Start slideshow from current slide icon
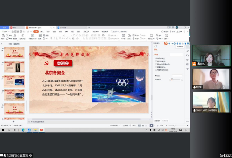Screen dimensions: 232x158 pyautogui.click(x=23, y=36)
